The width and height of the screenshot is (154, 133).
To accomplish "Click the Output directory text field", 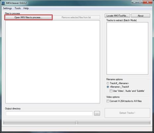I will [x=49, y=113].
